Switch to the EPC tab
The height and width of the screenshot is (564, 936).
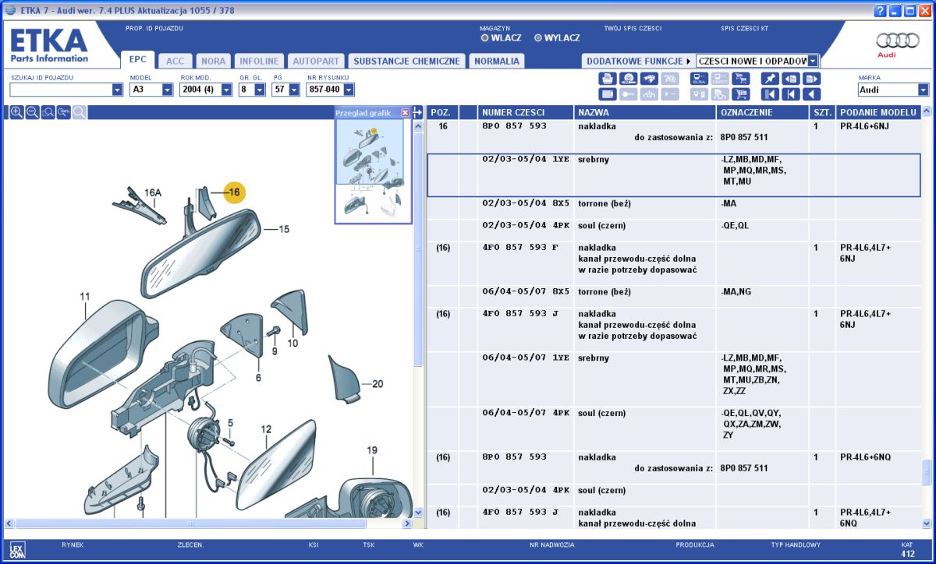pyautogui.click(x=137, y=59)
